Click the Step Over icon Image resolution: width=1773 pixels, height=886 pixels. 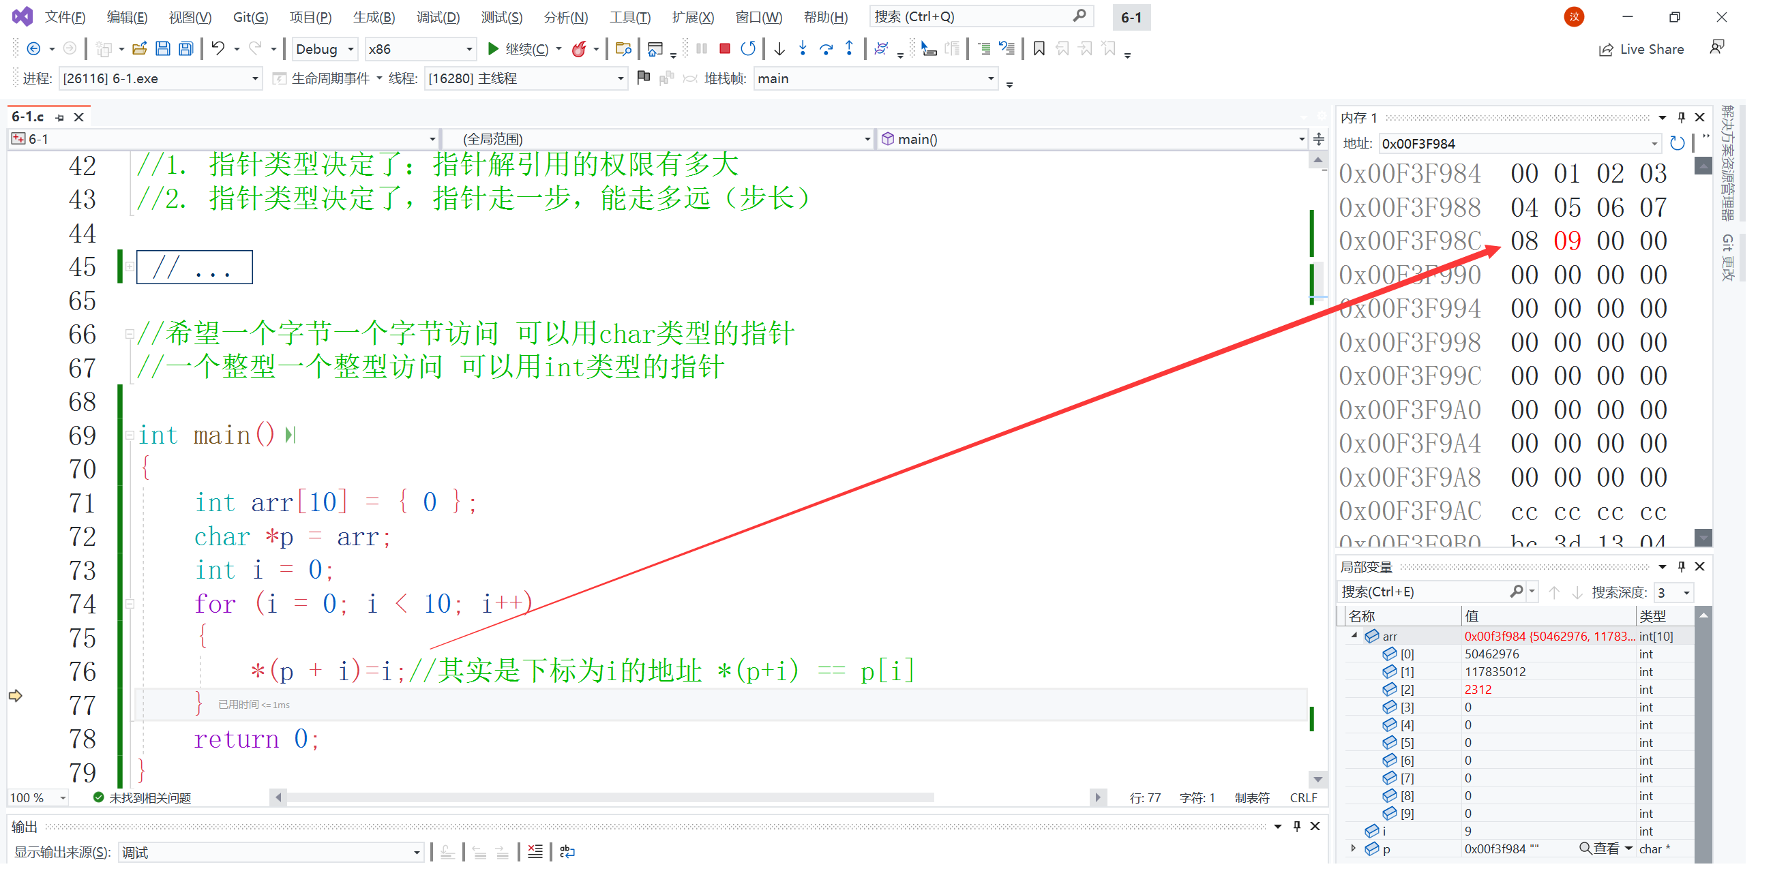tap(826, 49)
